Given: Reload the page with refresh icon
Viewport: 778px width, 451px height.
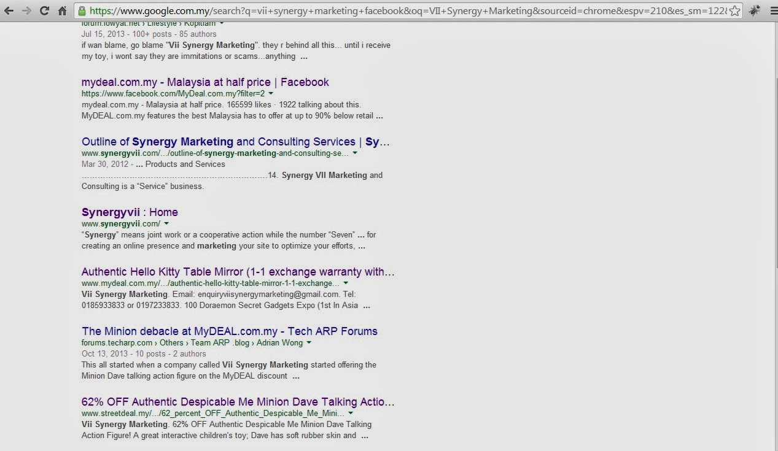Looking at the screenshot, I should 44,10.
